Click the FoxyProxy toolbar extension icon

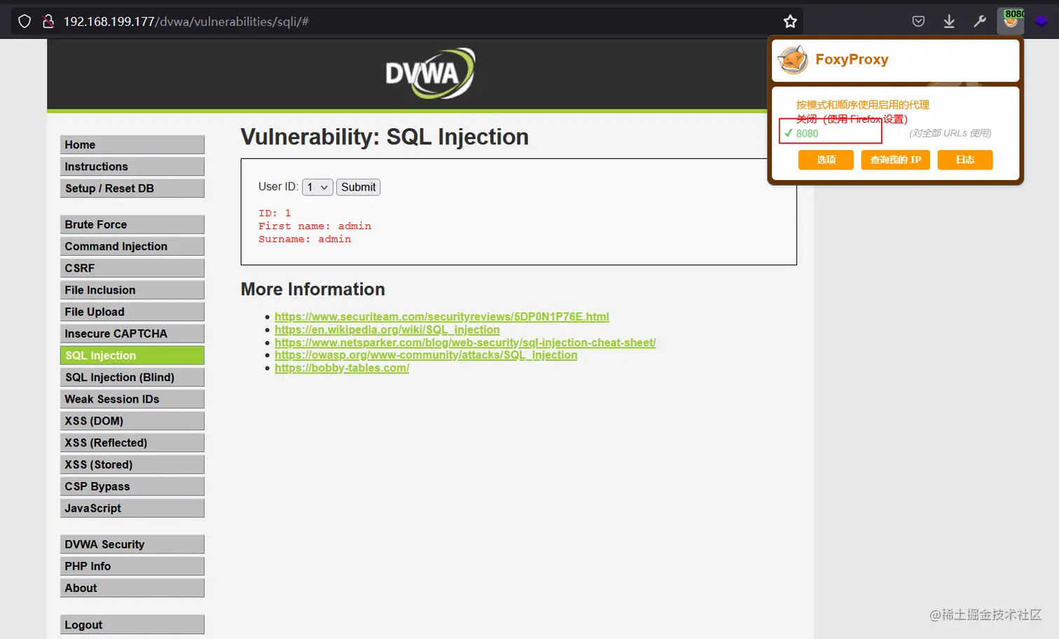[1011, 21]
